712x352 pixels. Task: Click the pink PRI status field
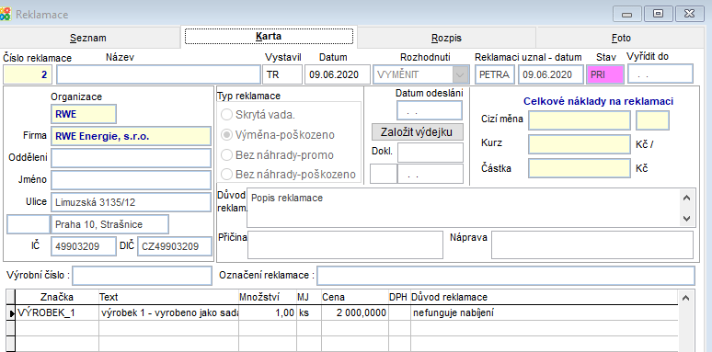pos(605,74)
